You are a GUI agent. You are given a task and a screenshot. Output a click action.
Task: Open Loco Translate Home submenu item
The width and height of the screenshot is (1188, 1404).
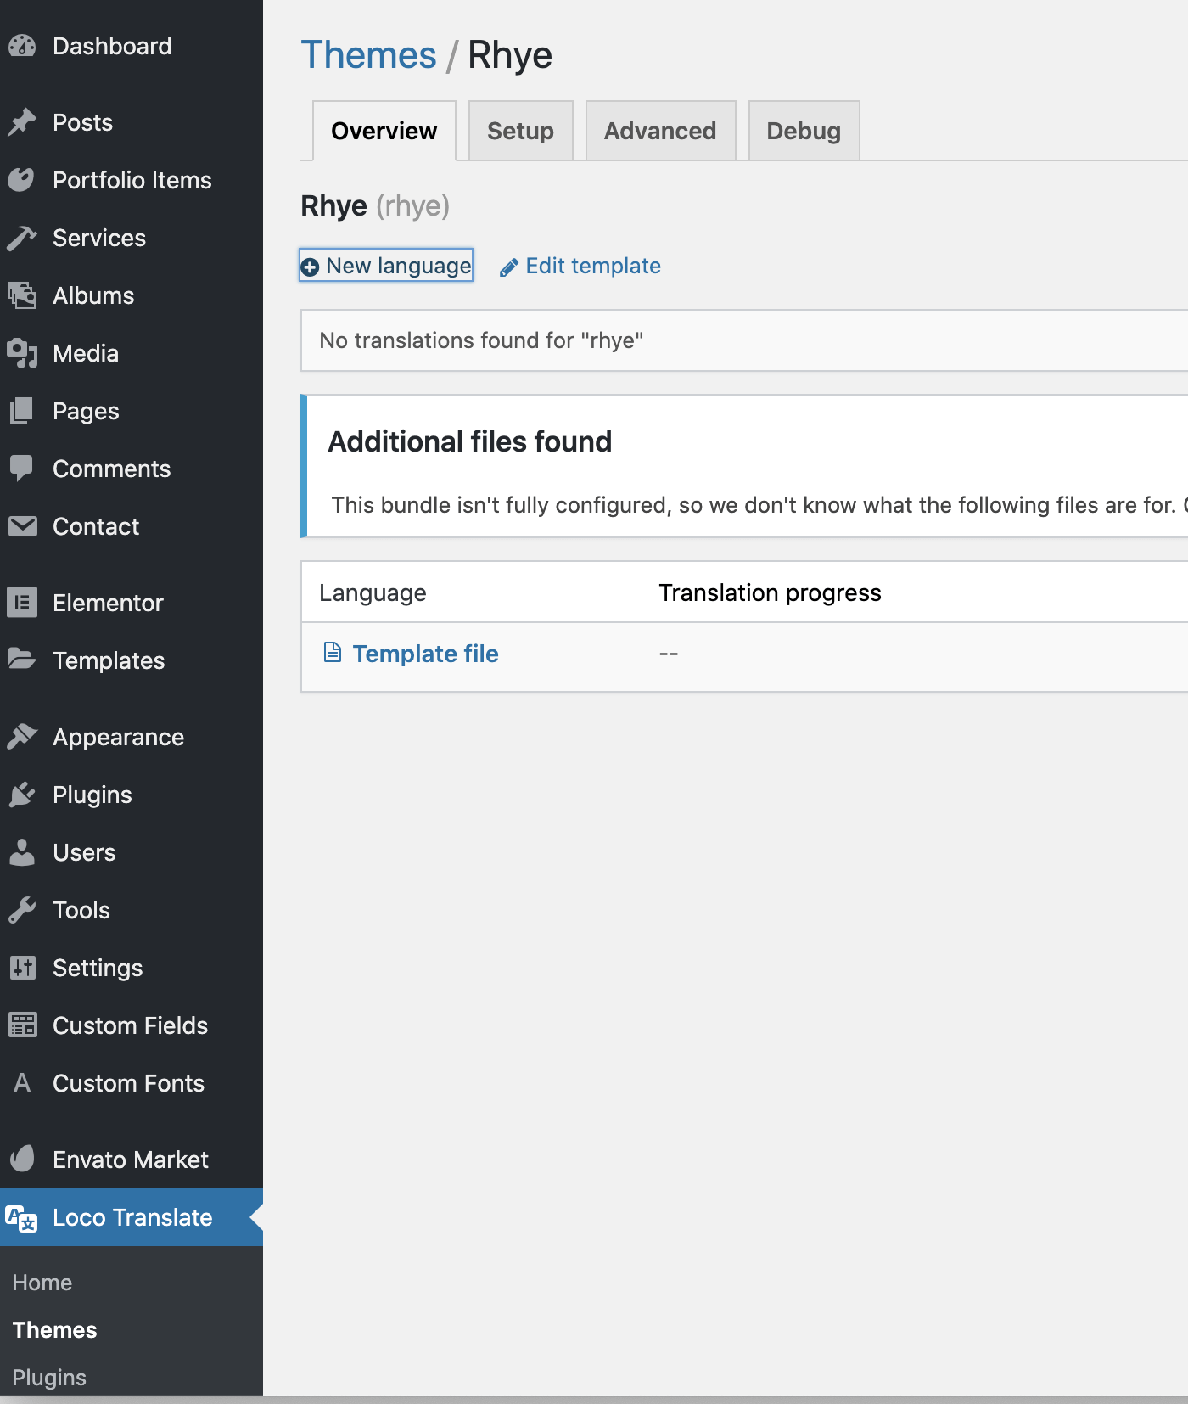[x=42, y=1283]
